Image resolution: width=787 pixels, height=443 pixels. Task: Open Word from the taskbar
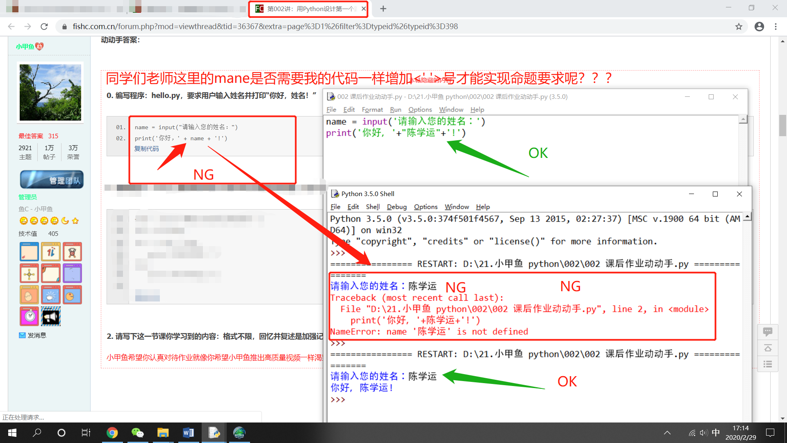pos(188,433)
